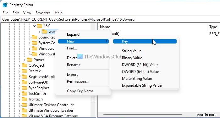
Task: Click the Realtek folder icon
Action: pyautogui.click(x=25, y=71)
